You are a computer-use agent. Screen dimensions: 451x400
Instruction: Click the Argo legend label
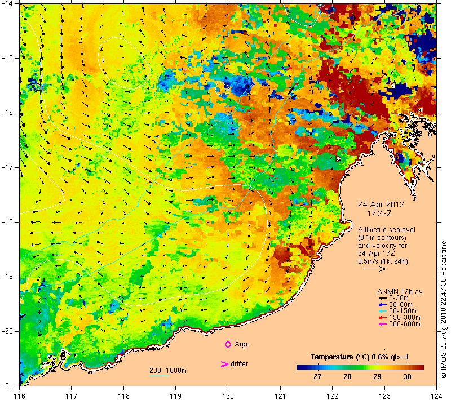point(242,344)
